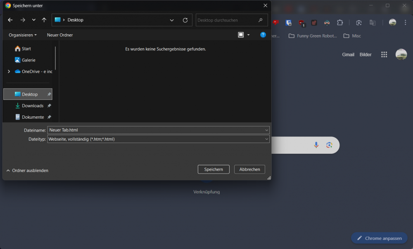The width and height of the screenshot is (413, 249).
Task: Go up one folder level with the up arrow
Action: tap(43, 20)
